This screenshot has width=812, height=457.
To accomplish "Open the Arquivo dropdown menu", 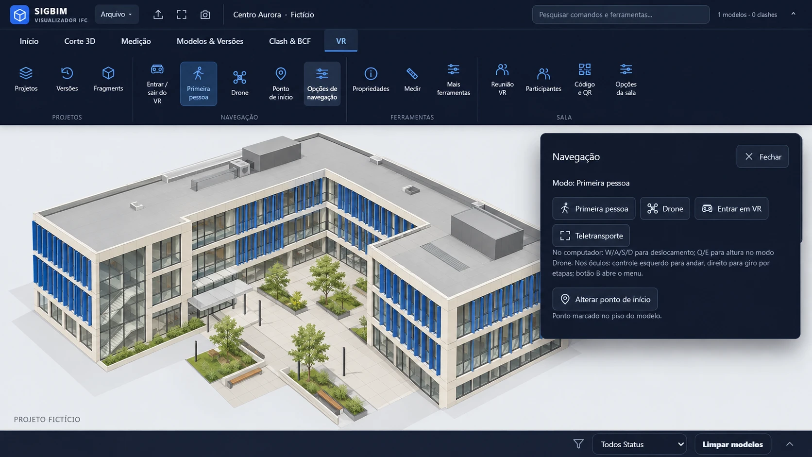I will coord(117,15).
